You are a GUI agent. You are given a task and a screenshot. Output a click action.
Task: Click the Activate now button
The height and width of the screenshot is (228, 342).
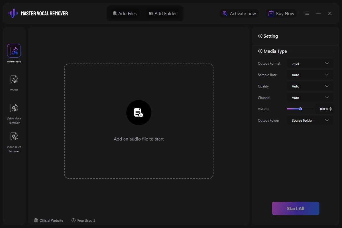tap(239, 13)
